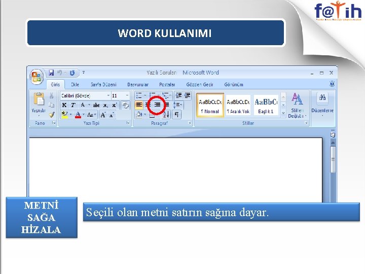This screenshot has height=274, width=365.
Task: Sort the text A to Z
Action: (x=166, y=115)
